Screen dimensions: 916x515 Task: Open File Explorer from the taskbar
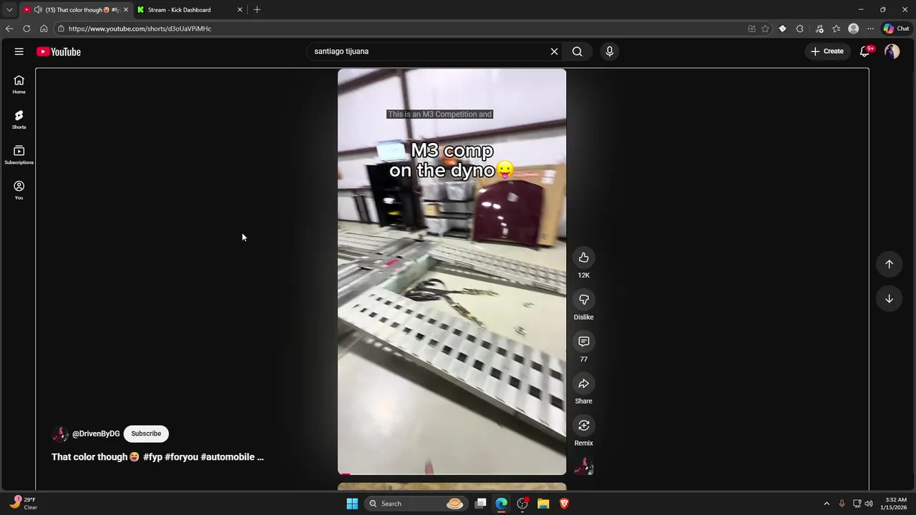tap(543, 504)
